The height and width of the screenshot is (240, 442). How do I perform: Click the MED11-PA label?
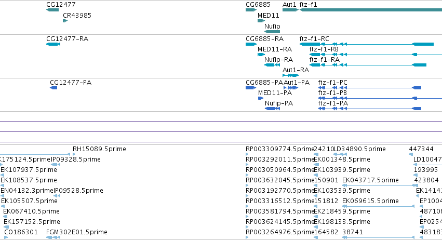click(275, 93)
